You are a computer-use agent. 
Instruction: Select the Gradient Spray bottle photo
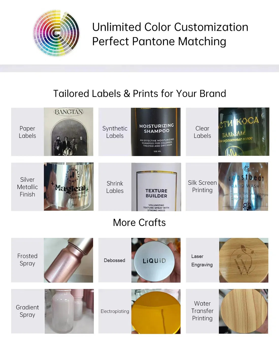click(x=69, y=311)
